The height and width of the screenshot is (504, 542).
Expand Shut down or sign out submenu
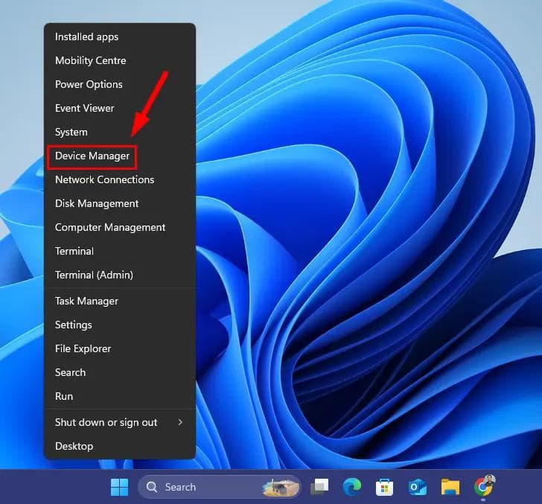point(120,422)
